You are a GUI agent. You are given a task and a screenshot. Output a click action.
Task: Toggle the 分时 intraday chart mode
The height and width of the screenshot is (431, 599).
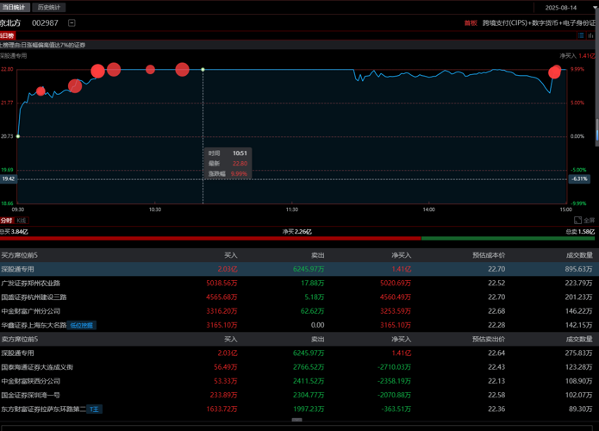click(x=7, y=221)
